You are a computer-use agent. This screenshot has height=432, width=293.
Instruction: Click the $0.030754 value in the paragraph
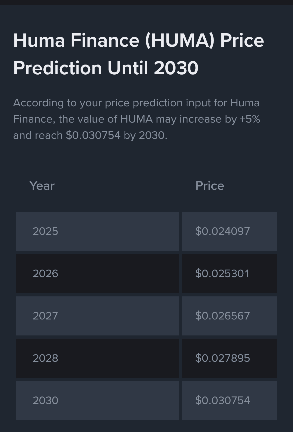(x=93, y=135)
